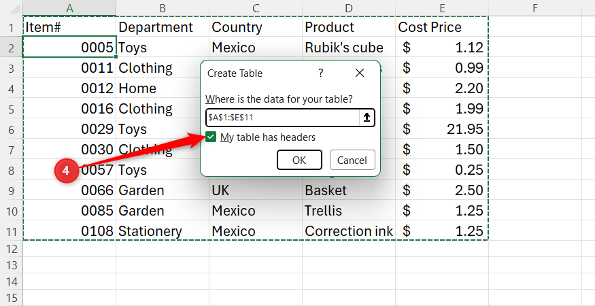Click OK in Create Table dialog
Image resolution: width=595 pixels, height=306 pixels.
point(299,160)
